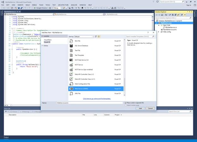Switch to MyWebService.cs editor tab
Image resolution: width=197 pixels, height=142 pixels.
[x=10, y=12]
